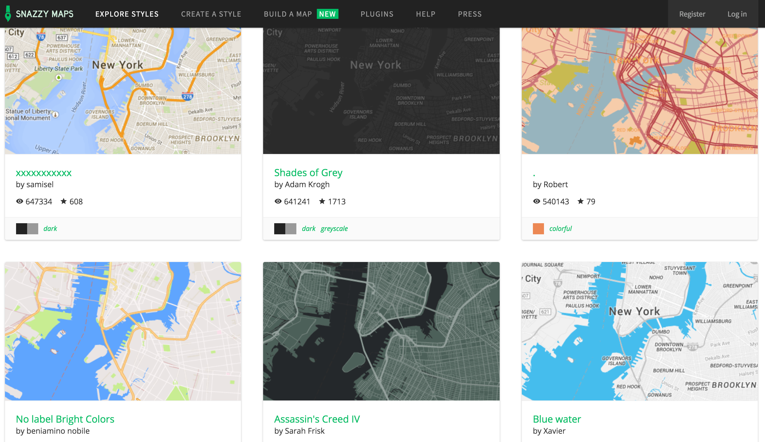Screen dimensions: 765x442
Task: Click author text 'by Adam Krogh'
Action: tap(302, 184)
